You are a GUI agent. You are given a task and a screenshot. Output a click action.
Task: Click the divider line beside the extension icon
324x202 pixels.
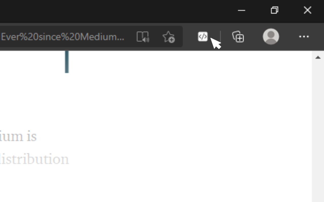[x=220, y=37]
